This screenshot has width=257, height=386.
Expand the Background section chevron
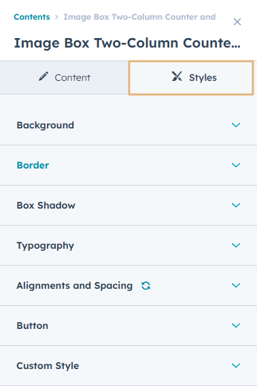236,125
